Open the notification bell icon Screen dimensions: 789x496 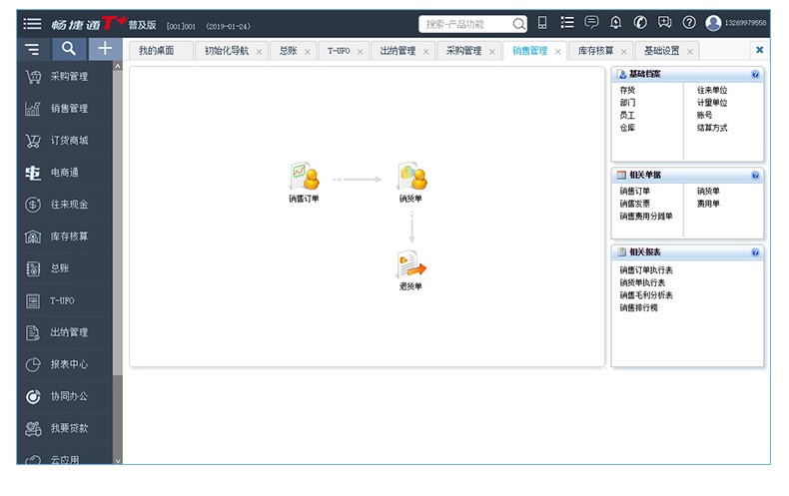pyautogui.click(x=615, y=23)
